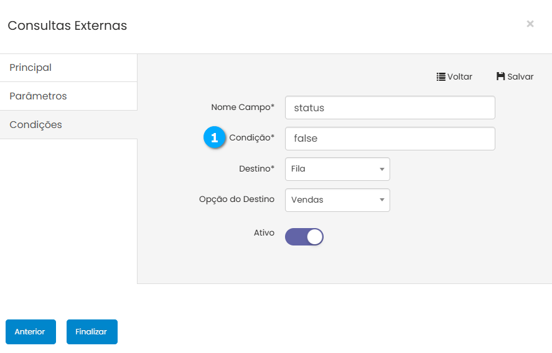Click the blue number 1 badge
The image size is (552, 353).
click(x=215, y=138)
